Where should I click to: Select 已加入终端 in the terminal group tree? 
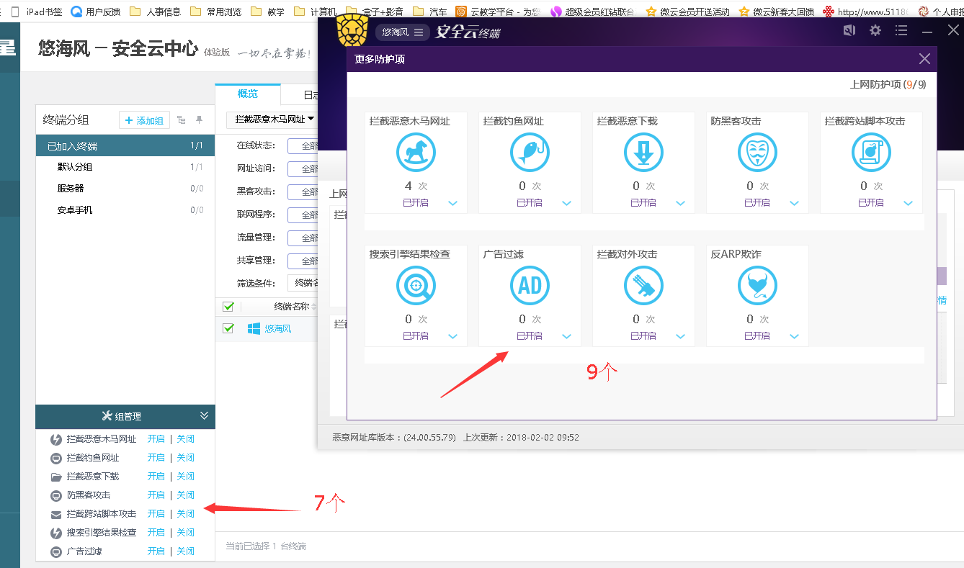pos(125,146)
